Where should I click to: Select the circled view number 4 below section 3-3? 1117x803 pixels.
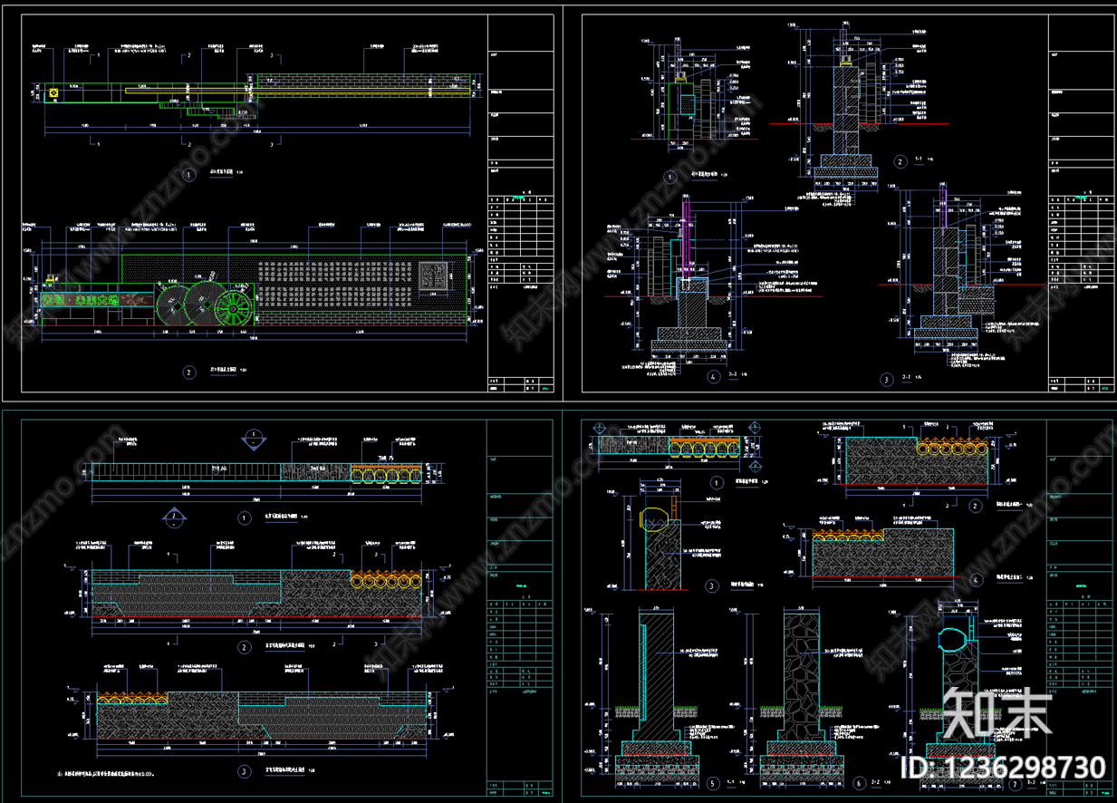pos(714,375)
